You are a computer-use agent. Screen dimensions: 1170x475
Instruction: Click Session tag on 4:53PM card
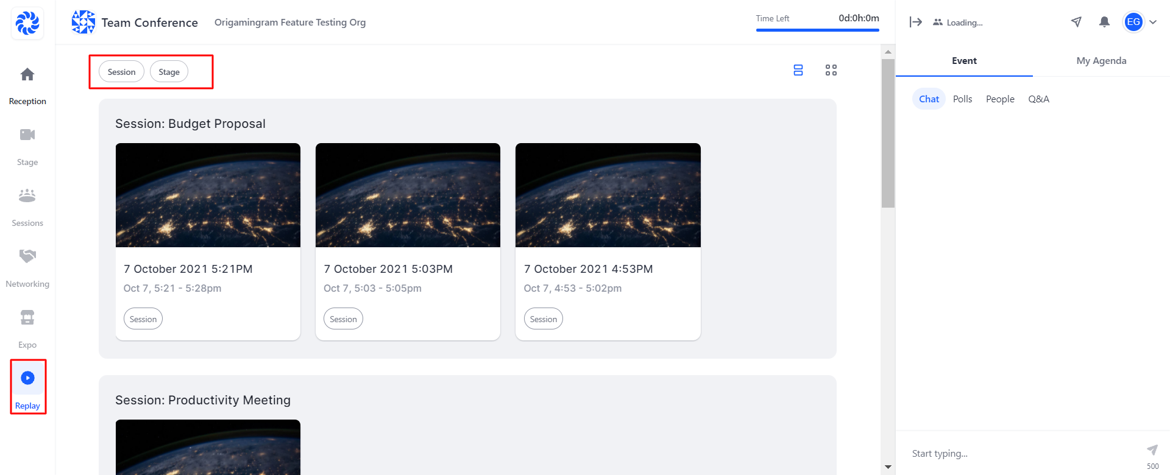(x=544, y=319)
